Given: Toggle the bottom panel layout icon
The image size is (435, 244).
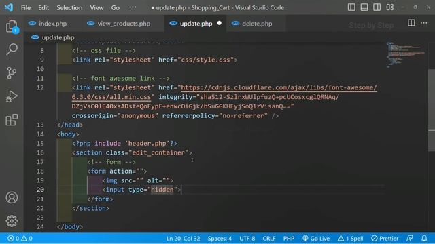Looking at the screenshot, I should pos(364,7).
